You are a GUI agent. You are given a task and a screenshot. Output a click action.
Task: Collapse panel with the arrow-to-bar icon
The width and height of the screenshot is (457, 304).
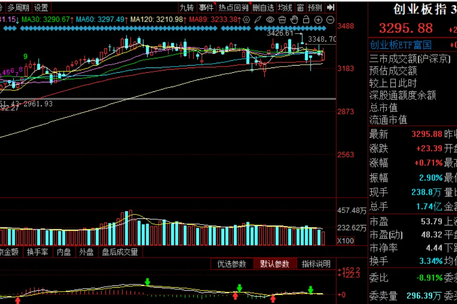(330, 7)
